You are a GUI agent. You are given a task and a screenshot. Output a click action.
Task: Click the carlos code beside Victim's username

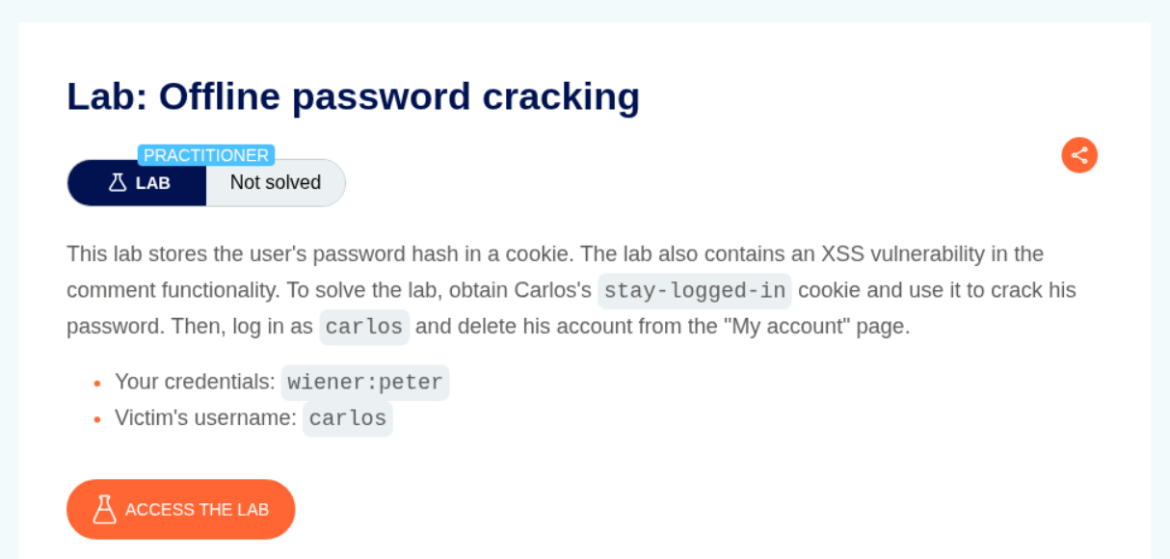pyautogui.click(x=348, y=418)
